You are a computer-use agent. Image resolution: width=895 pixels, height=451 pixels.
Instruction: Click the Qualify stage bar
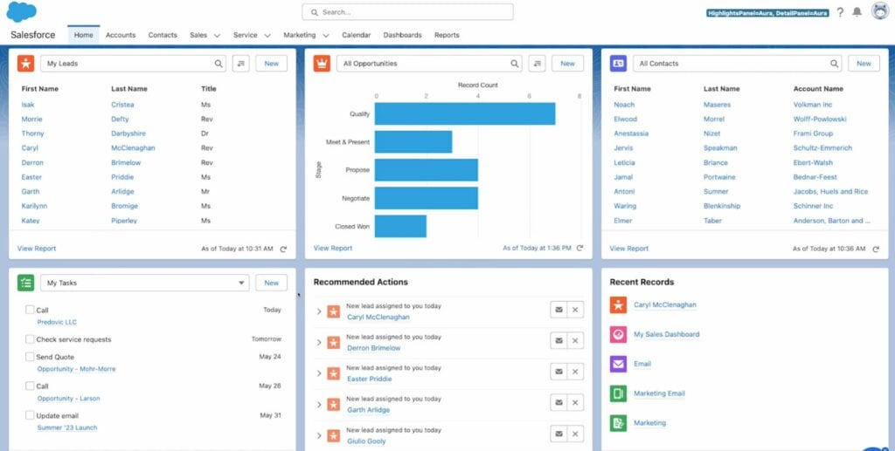tap(465, 114)
